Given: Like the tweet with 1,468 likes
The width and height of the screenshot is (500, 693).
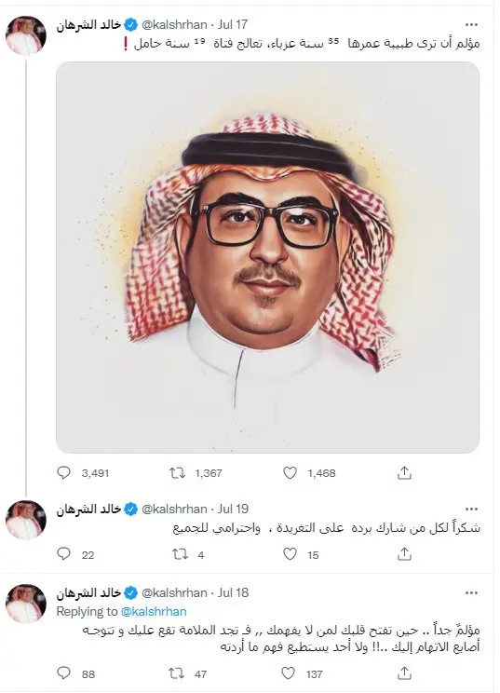Looking at the screenshot, I should (x=290, y=473).
